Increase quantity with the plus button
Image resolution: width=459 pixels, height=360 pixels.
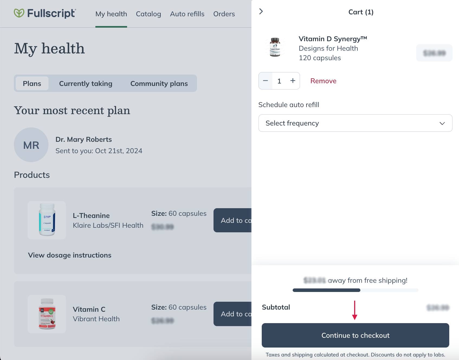[x=293, y=81]
